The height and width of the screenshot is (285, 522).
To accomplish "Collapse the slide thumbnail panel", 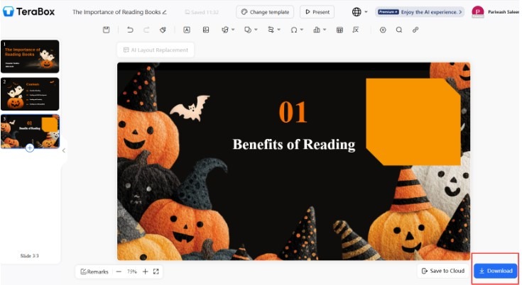I will point(63,150).
